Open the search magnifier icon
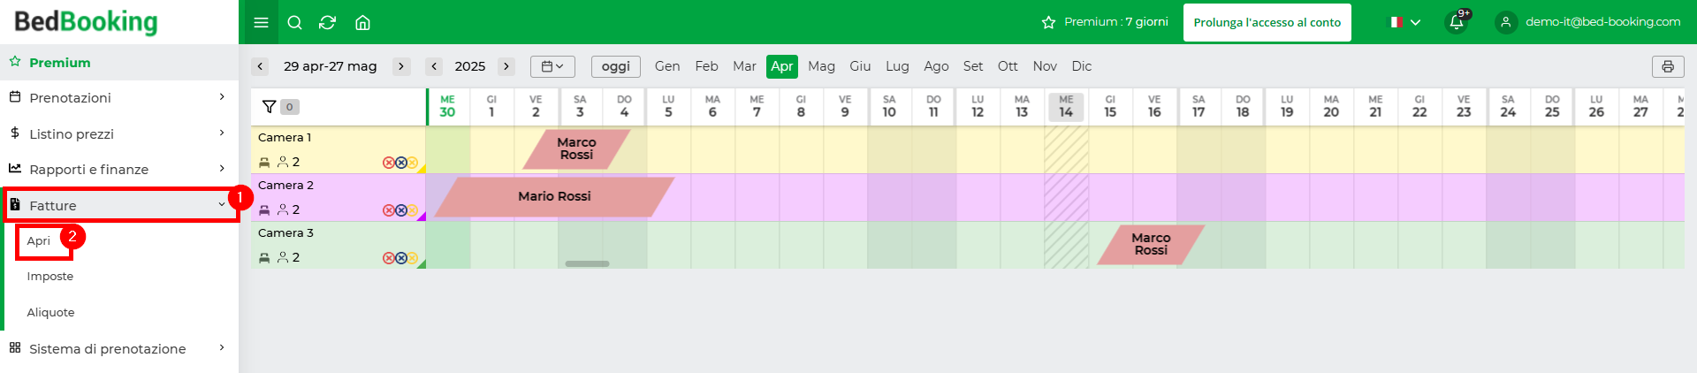This screenshot has height=373, width=1697. (295, 22)
